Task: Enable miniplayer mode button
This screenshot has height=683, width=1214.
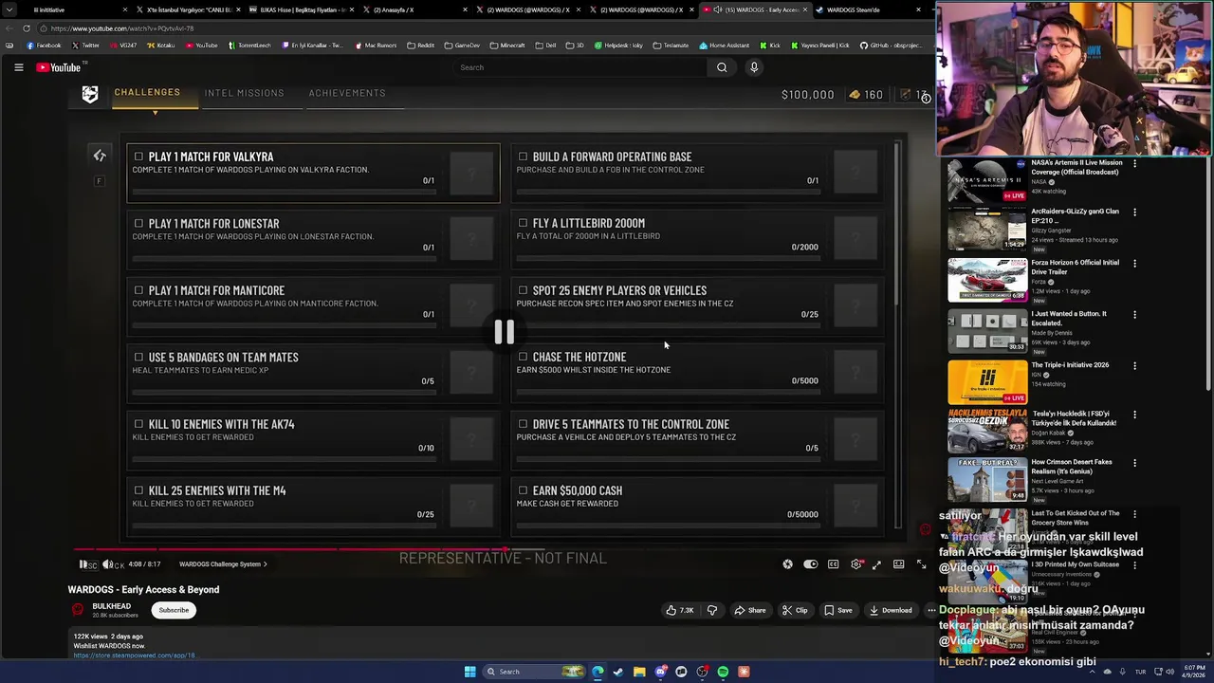Action: [876, 564]
